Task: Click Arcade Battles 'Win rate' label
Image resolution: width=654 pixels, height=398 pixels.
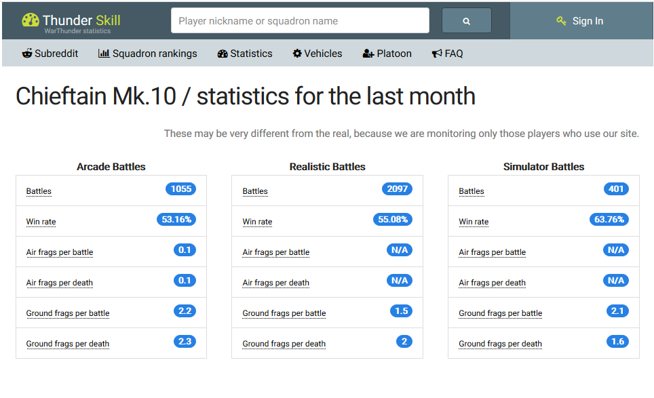Action: click(x=41, y=222)
